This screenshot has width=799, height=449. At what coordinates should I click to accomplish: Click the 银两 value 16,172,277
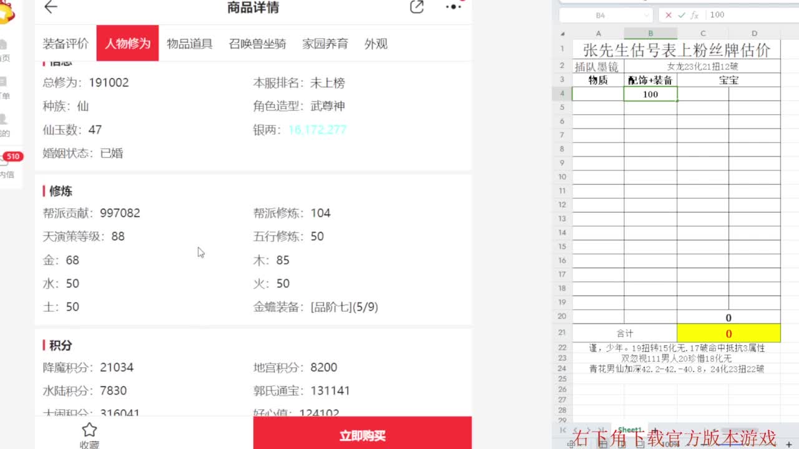[317, 130]
